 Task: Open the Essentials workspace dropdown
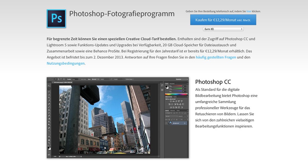point(182,79)
